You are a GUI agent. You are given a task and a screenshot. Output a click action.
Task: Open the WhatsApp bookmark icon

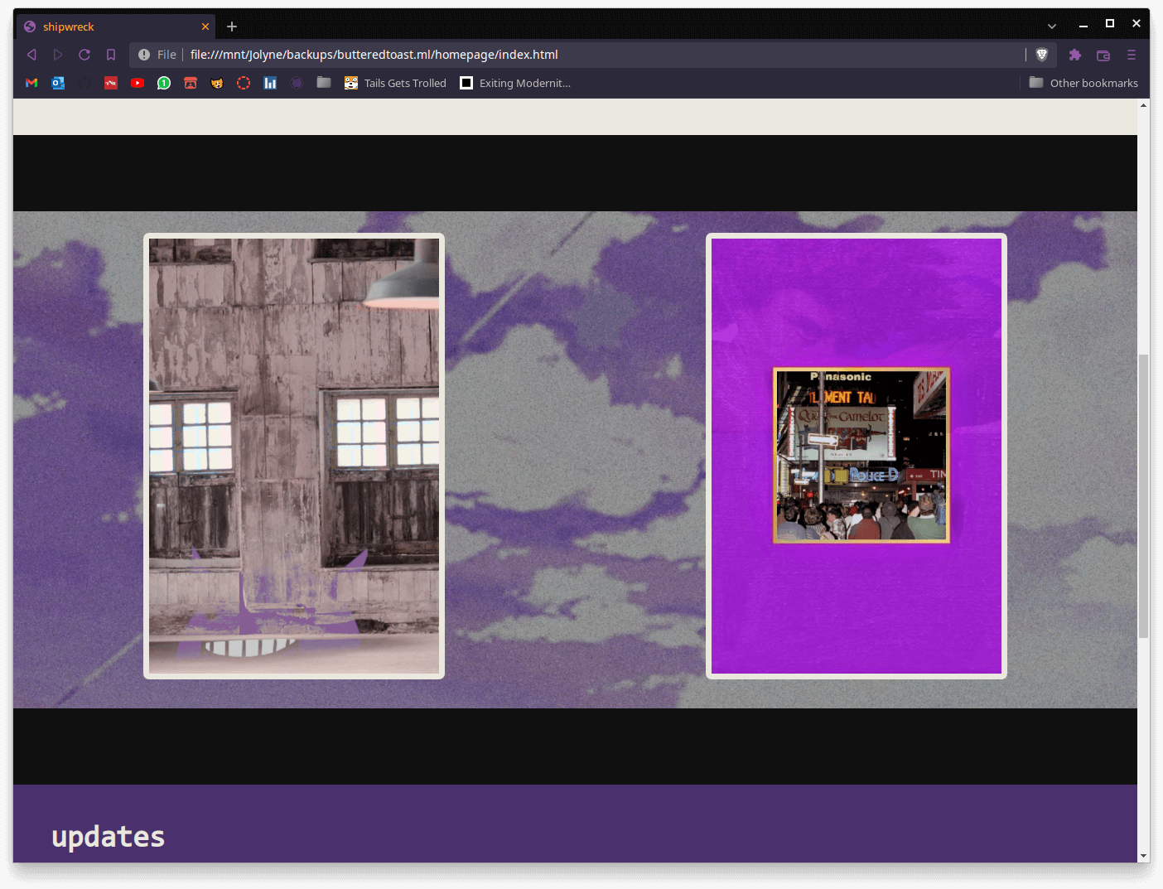(x=164, y=83)
